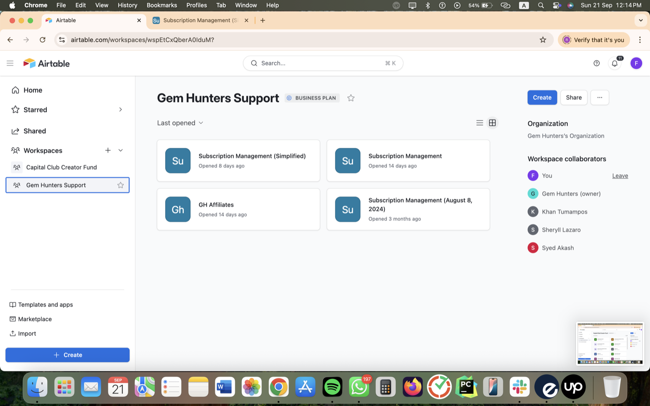
Task: Switch to list view
Action: (x=480, y=123)
